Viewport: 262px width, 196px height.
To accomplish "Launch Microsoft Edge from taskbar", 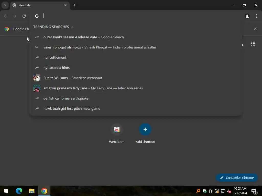I will click(19, 191).
